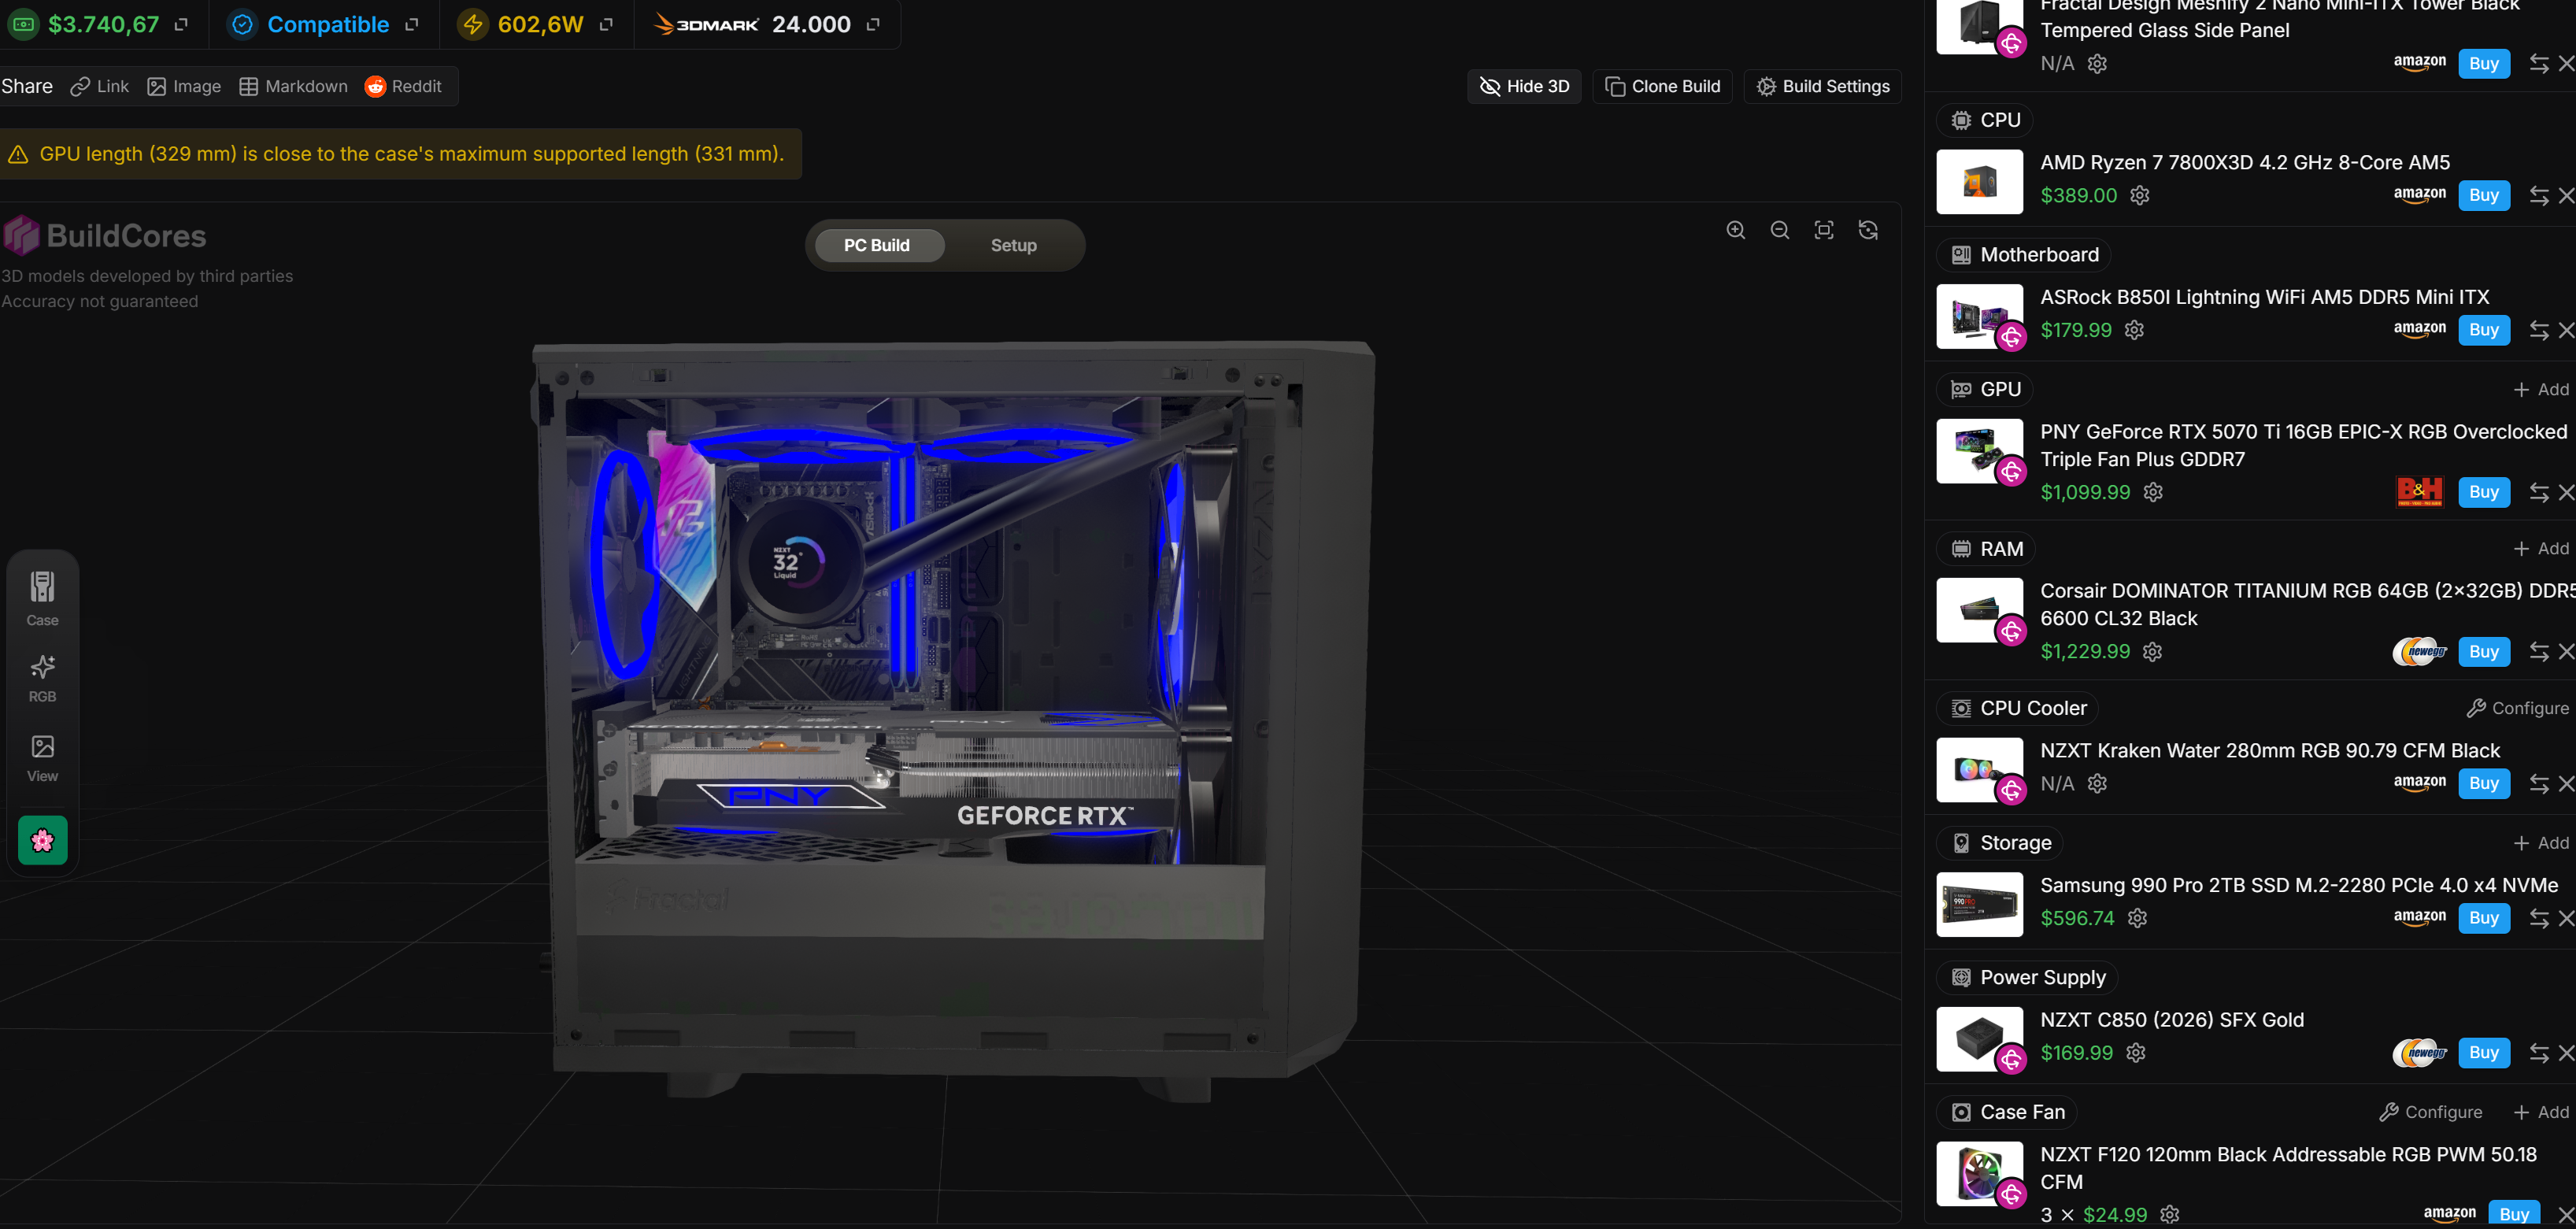
Task: Remove the RAM from the build
Action: point(2566,652)
